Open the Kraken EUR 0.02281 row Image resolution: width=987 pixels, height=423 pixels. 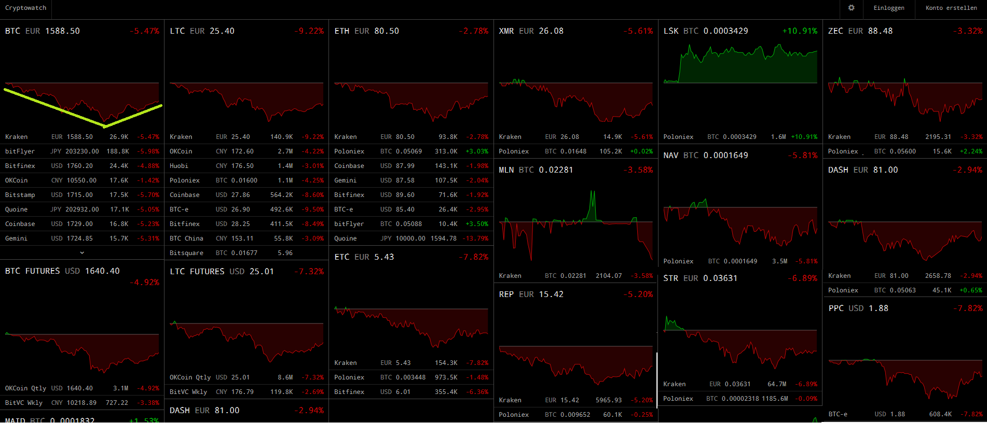pyautogui.click(x=576, y=276)
